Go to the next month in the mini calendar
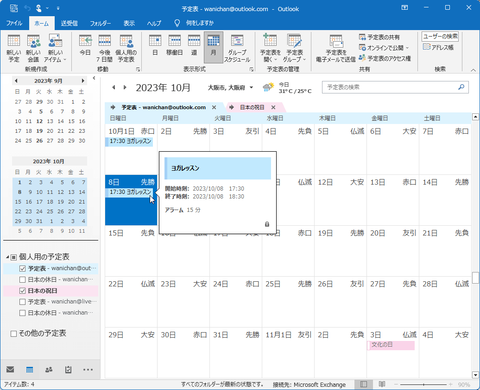The height and width of the screenshot is (390, 480). click(82, 80)
